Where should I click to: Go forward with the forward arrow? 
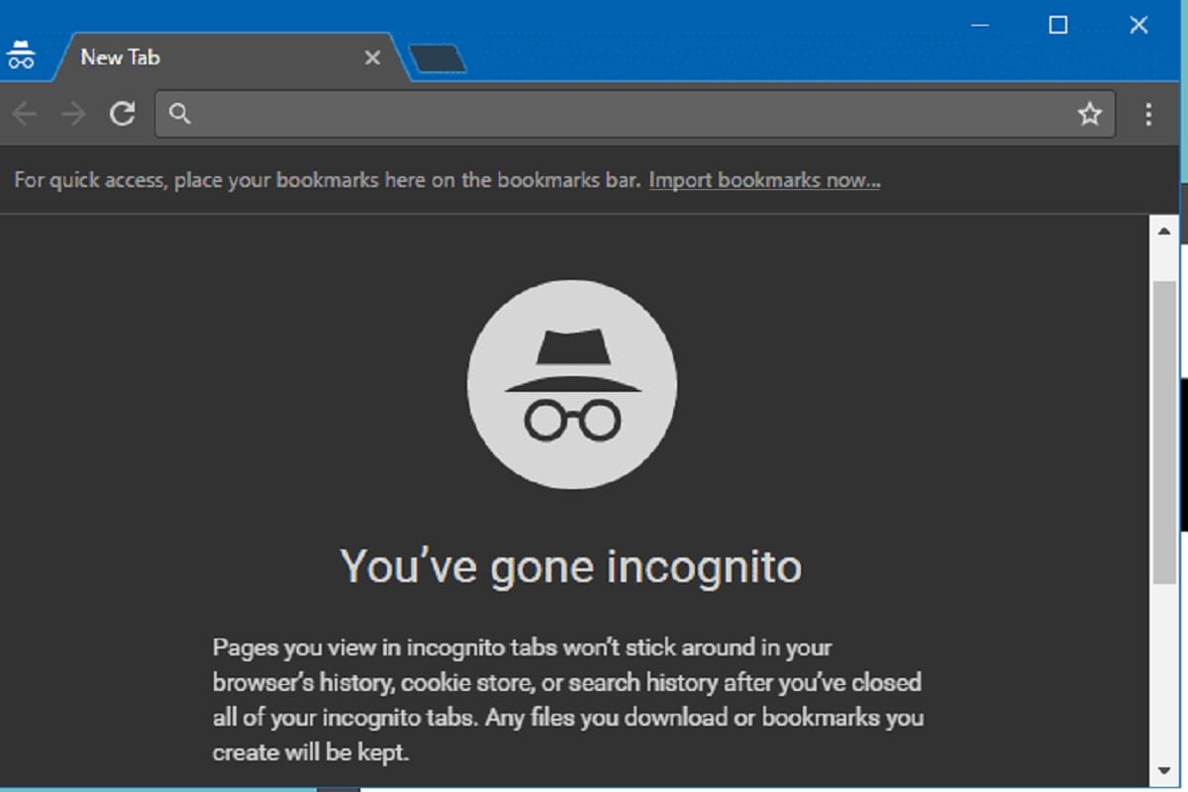(x=73, y=114)
